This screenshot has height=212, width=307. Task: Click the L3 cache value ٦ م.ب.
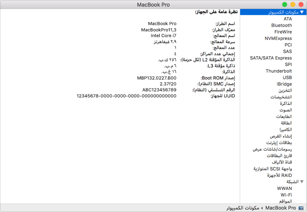click(x=170, y=66)
